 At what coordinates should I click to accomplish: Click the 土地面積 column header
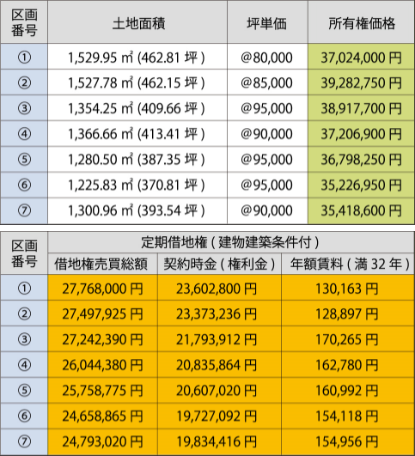point(137,22)
